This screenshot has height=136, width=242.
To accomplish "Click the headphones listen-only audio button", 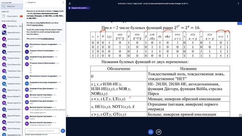I will pyautogui.click(x=150, y=132).
